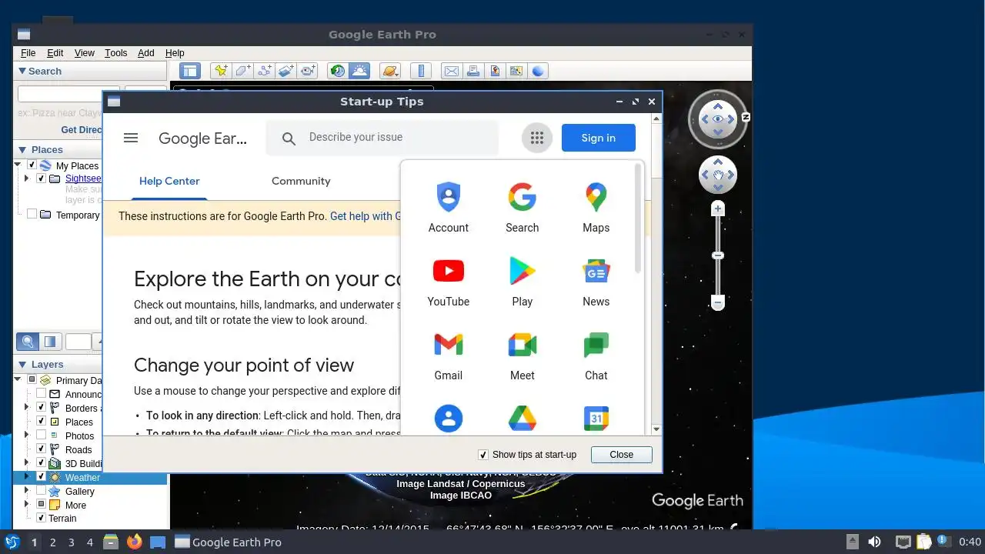The image size is (985, 554).
Task: Uncheck Show tips at start-up
Action: (x=483, y=455)
